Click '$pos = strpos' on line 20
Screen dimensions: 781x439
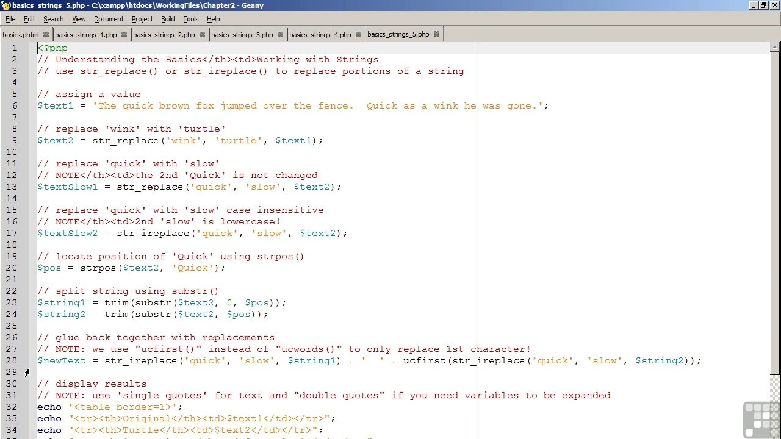tap(76, 268)
